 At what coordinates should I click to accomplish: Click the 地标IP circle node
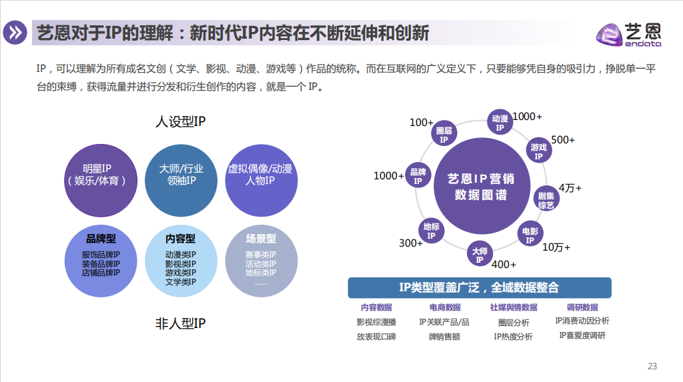[431, 231]
